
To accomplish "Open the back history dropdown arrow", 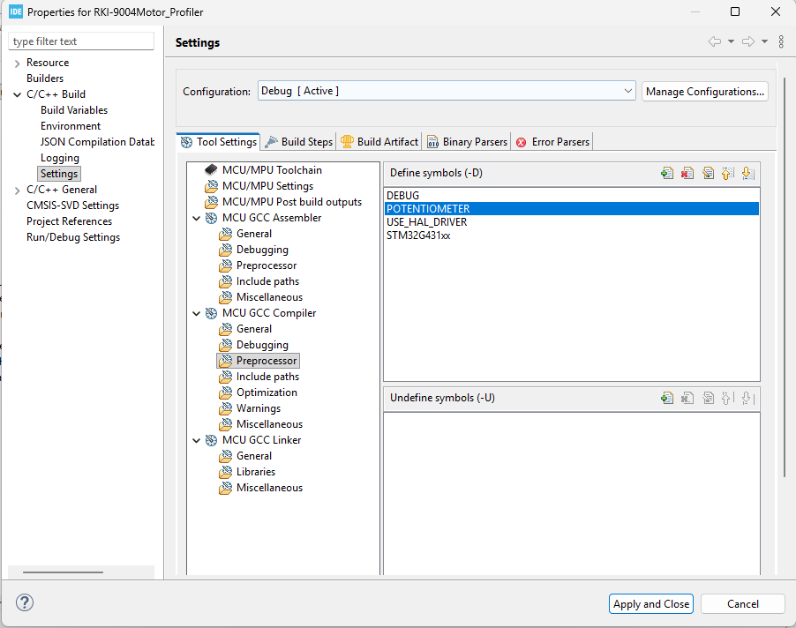I will tap(731, 41).
